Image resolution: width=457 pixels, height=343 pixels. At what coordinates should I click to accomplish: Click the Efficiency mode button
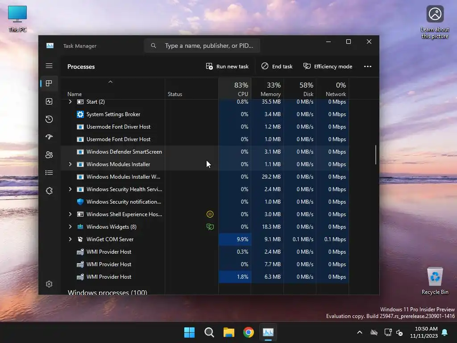[x=328, y=67]
